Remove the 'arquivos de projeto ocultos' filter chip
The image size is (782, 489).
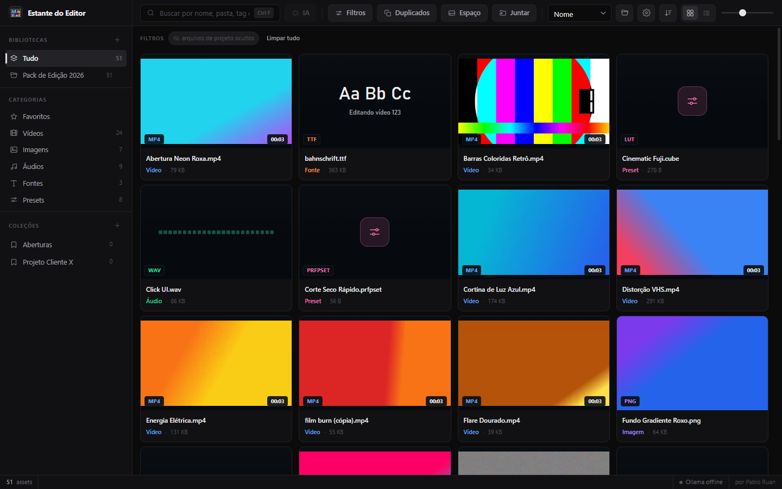[x=213, y=39]
